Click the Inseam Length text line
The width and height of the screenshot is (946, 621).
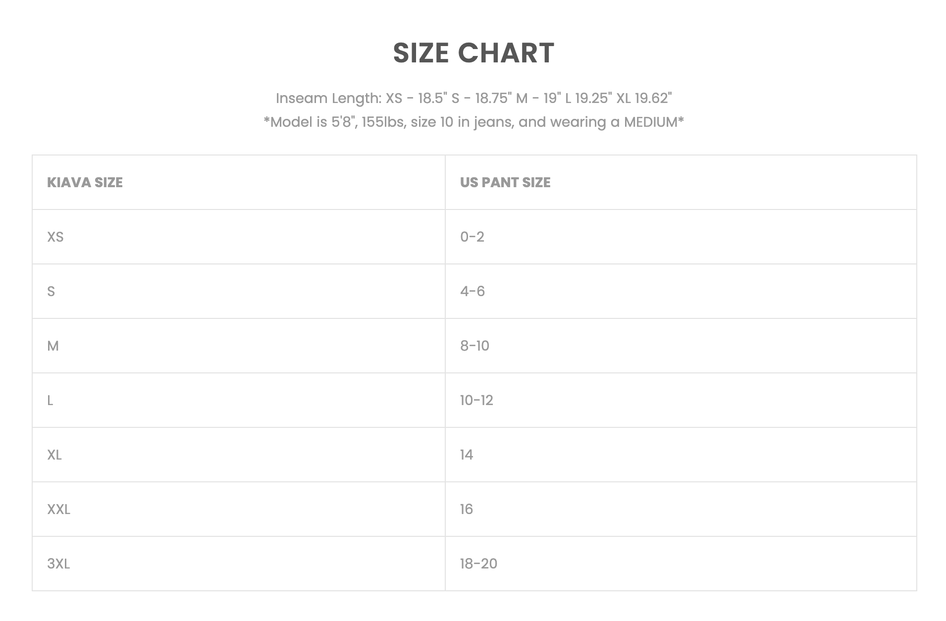click(x=473, y=98)
